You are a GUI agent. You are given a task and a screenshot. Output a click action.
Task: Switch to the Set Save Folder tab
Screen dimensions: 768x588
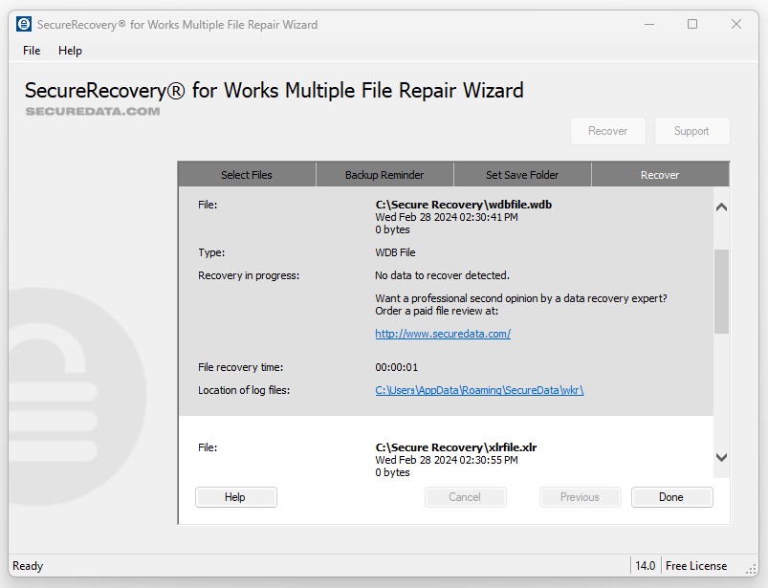(521, 175)
